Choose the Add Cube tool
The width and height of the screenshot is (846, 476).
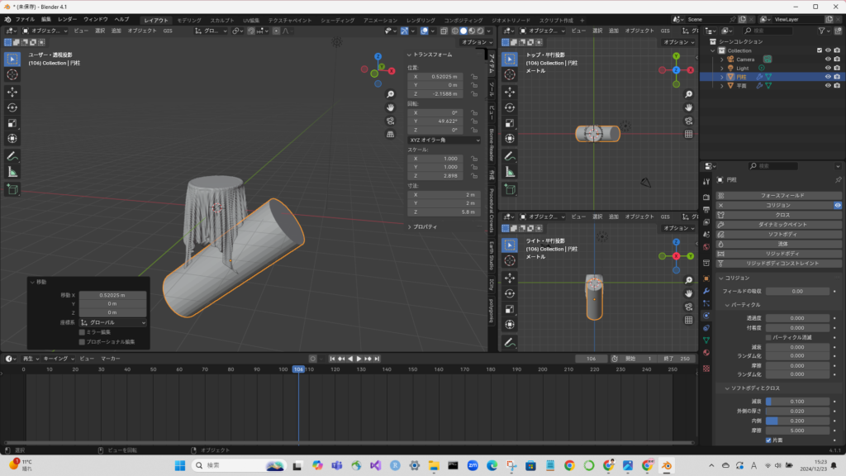[x=12, y=189]
